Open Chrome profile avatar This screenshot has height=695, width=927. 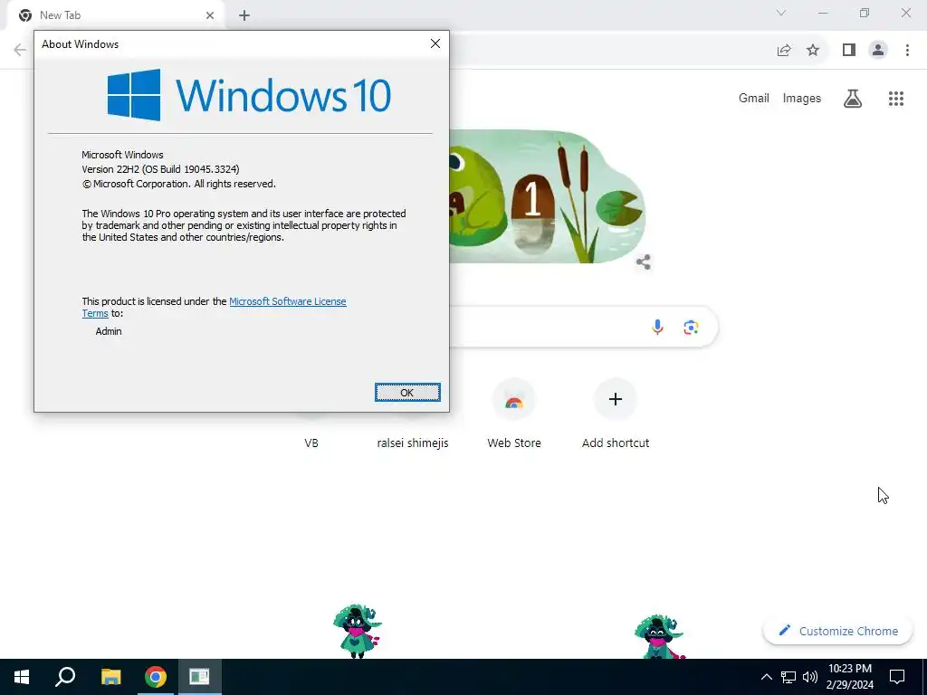coord(878,51)
